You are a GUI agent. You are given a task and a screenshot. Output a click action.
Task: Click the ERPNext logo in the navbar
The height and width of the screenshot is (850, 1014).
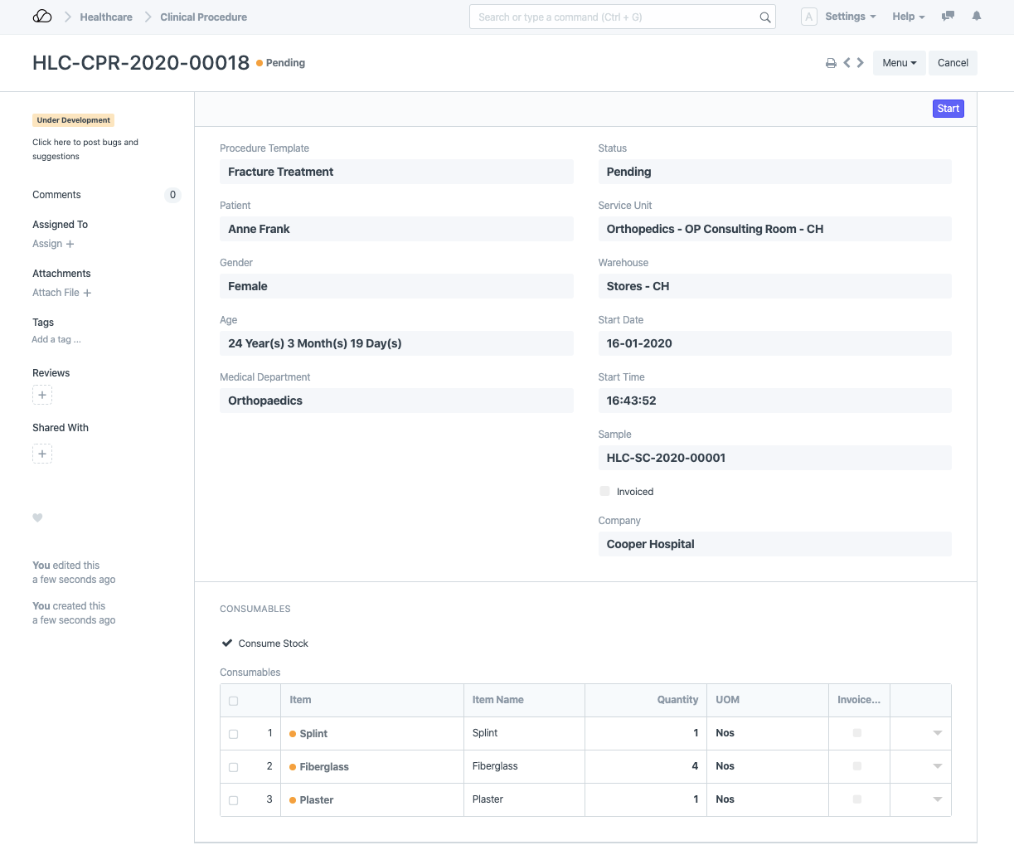tap(42, 16)
